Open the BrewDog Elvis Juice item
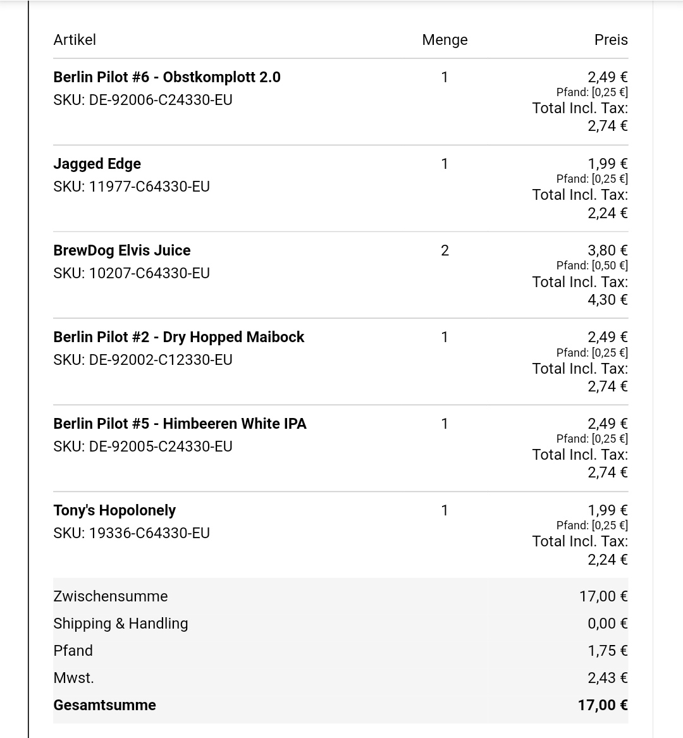 click(x=122, y=250)
